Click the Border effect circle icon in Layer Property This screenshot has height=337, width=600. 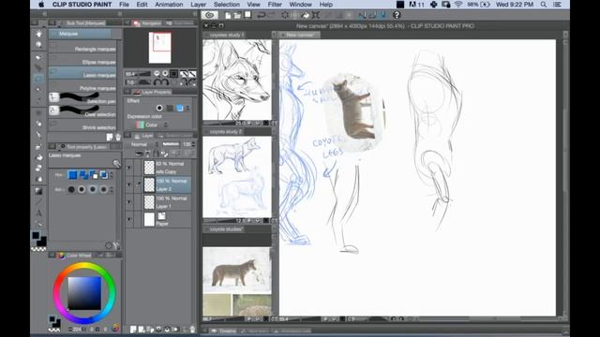point(159,109)
